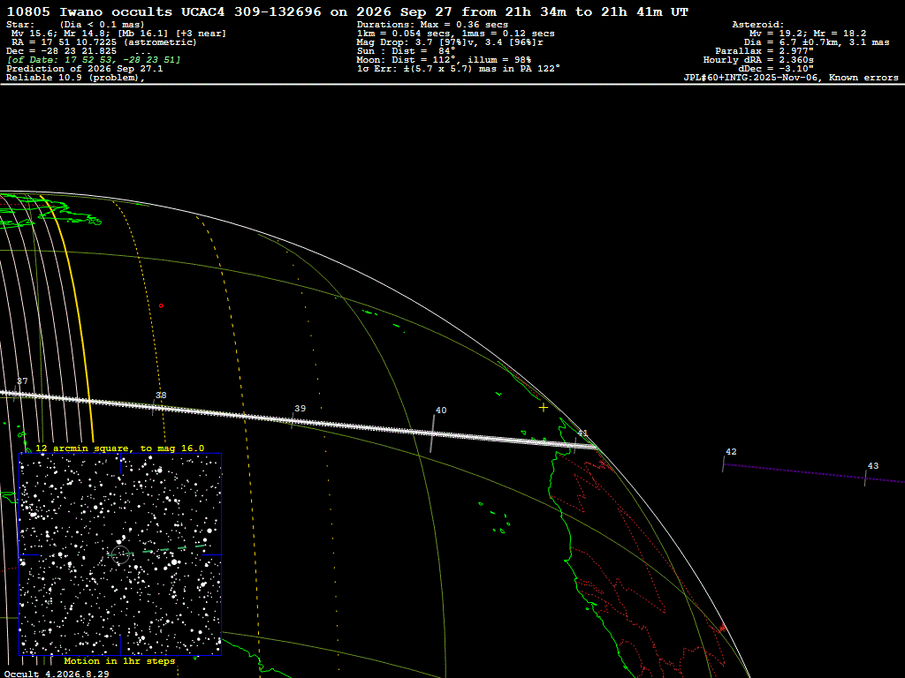Viewport: 905px width, 678px height.
Task: Click the '12 arcmin square' chart label
Action: (120, 448)
